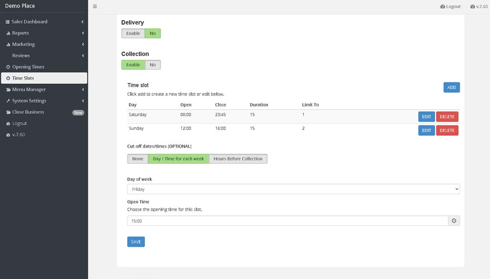This screenshot has height=279, width=490.
Task: Delete the Saturday time slot
Action: 447,117
